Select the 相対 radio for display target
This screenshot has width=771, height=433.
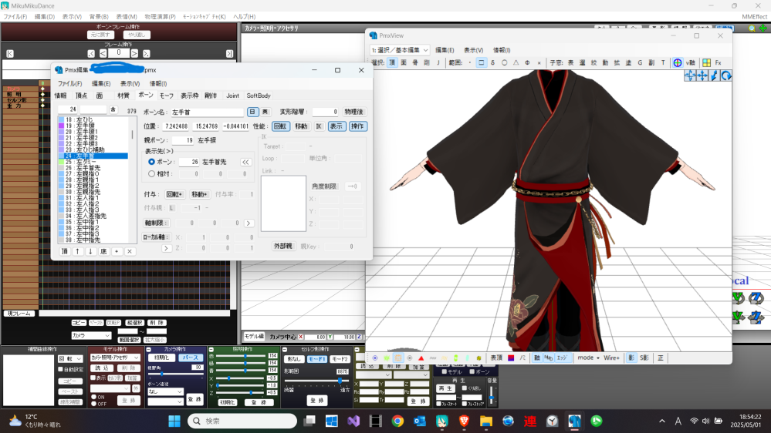pos(151,174)
